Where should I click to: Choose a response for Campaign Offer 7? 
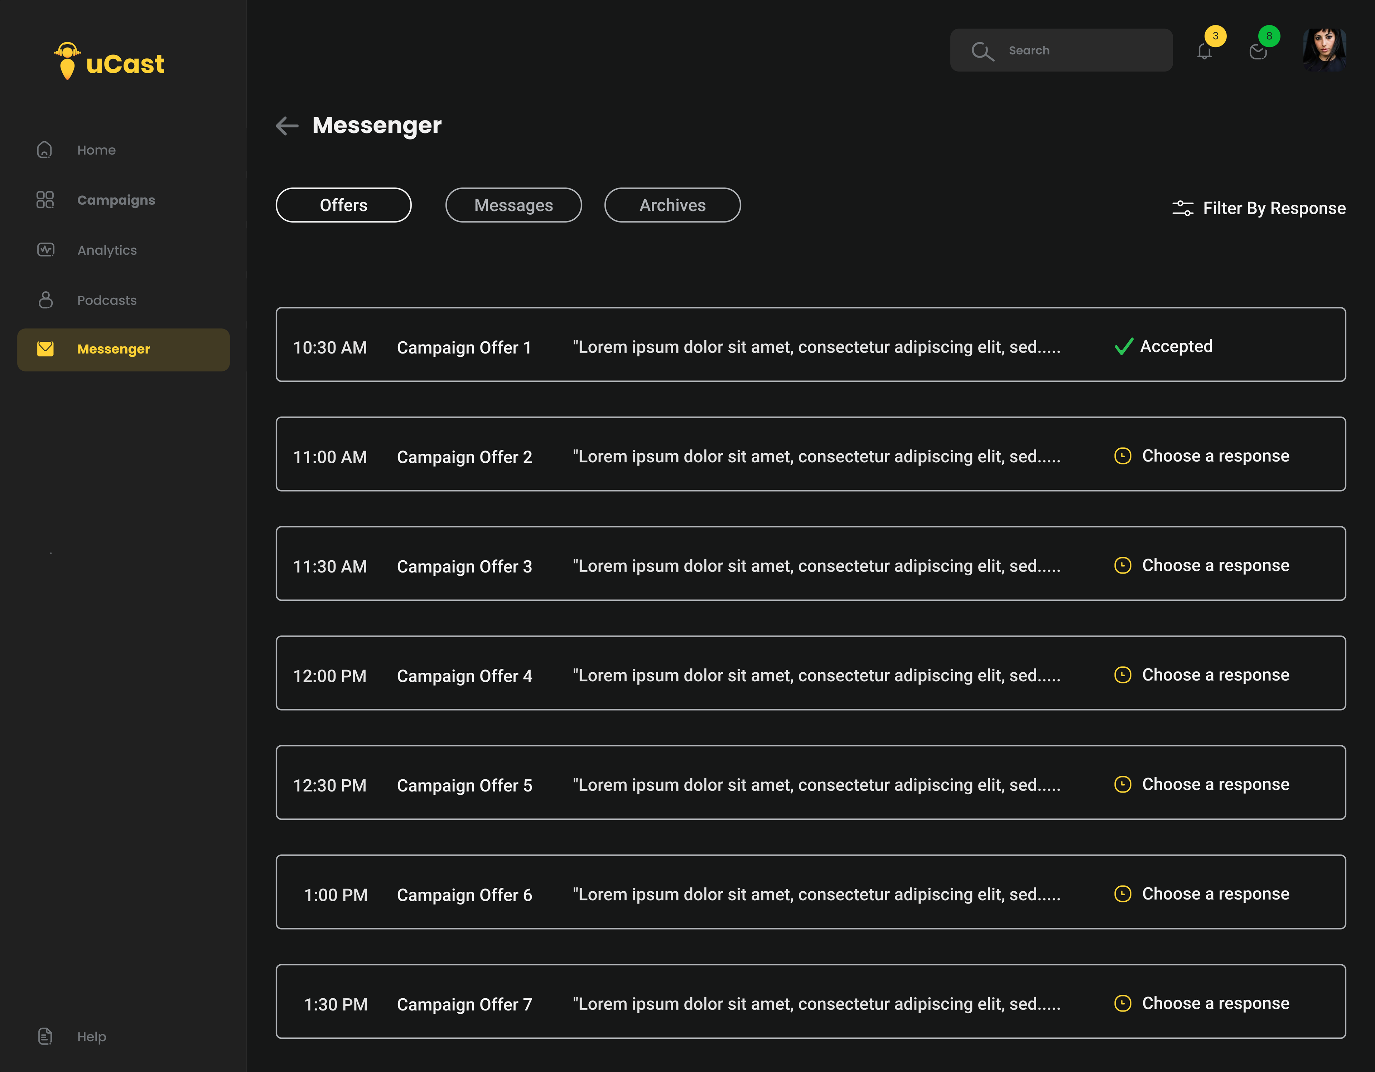pos(1216,1003)
